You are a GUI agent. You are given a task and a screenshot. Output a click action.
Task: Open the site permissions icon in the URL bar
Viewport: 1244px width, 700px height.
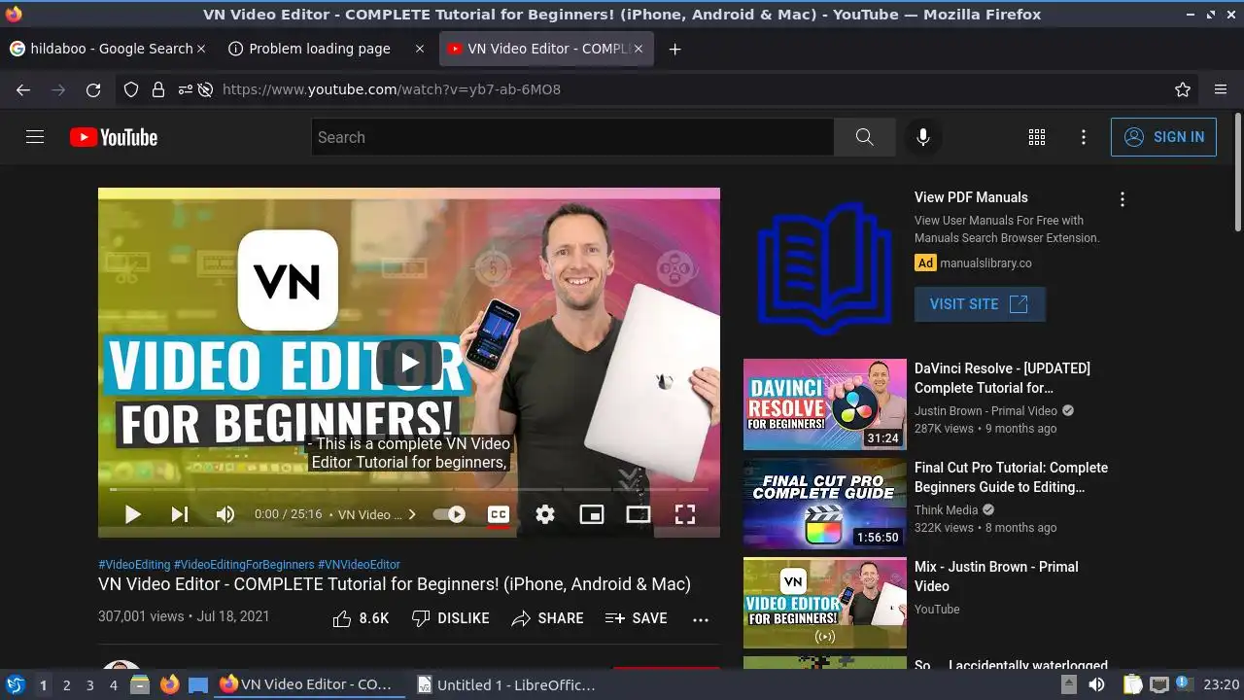(x=186, y=89)
